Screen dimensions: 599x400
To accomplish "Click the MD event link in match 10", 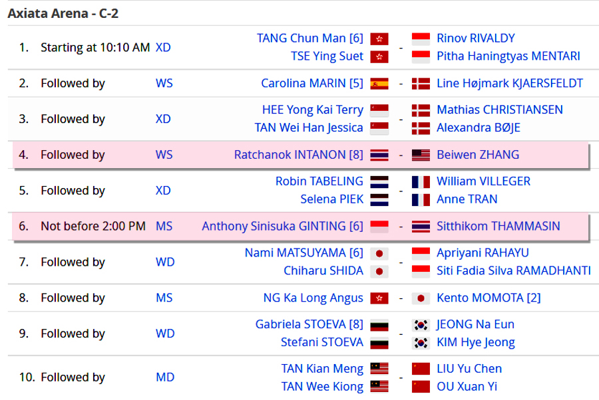I will tap(165, 377).
